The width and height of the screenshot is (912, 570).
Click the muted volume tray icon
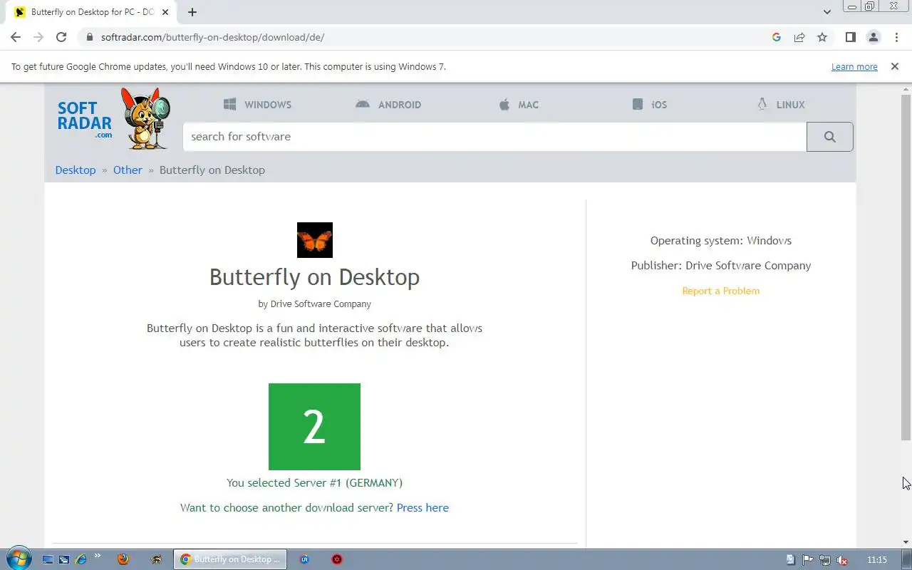pos(842,560)
